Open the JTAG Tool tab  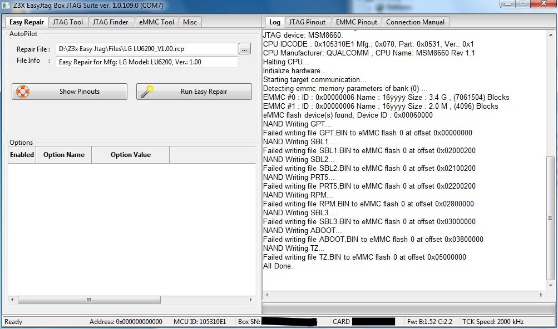click(68, 22)
